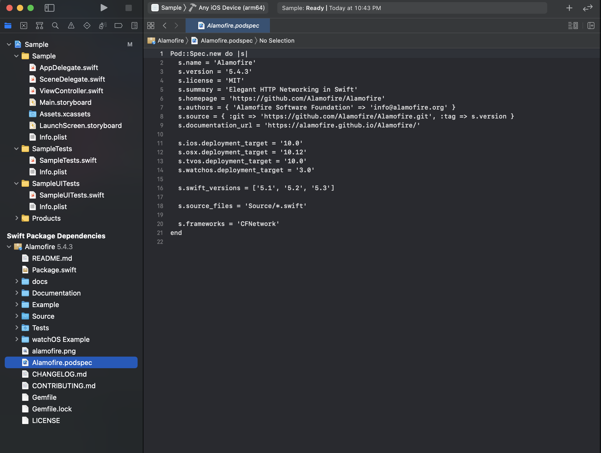Image resolution: width=601 pixels, height=453 pixels.
Task: Open ViewController.swift in the navigator
Action: coord(71,91)
